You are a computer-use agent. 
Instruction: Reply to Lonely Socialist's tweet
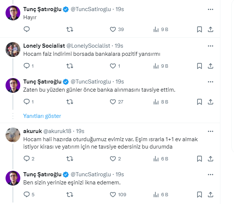(x=27, y=66)
